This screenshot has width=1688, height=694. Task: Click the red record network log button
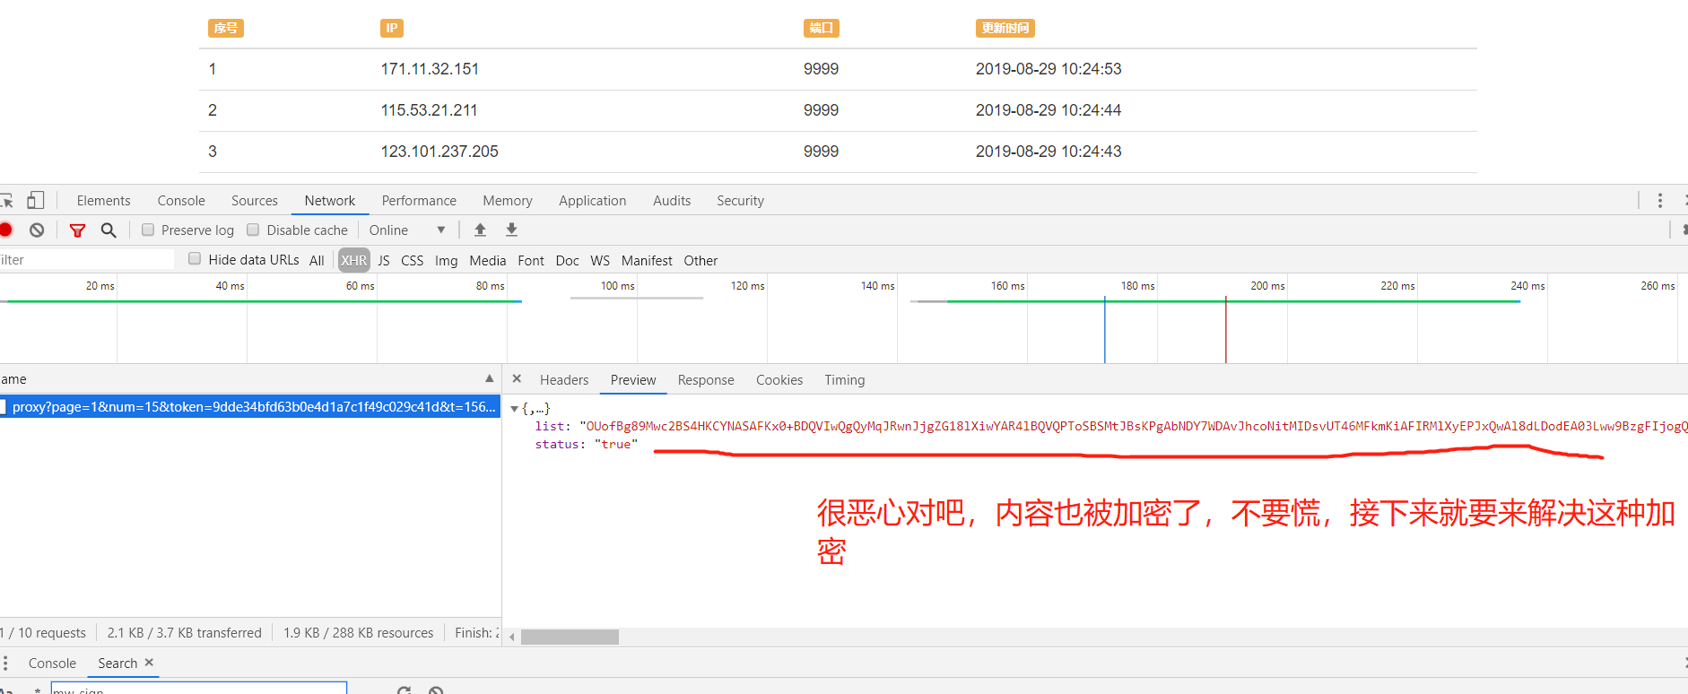5,230
